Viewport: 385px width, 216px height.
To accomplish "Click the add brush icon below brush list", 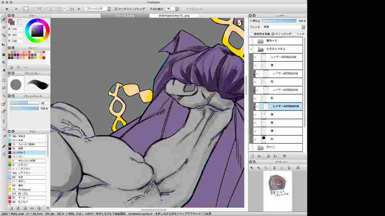I will pos(11,208).
